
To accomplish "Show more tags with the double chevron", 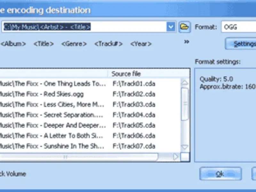I will tap(187, 42).
